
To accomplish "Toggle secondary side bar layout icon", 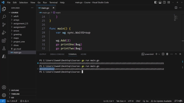I will click(x=164, y=2).
